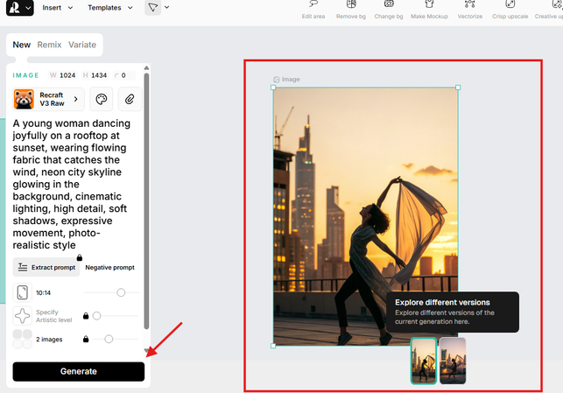Screen dimensions: 563x393
Task: Open the Recraft V3 Raw model selector
Action: (x=48, y=99)
